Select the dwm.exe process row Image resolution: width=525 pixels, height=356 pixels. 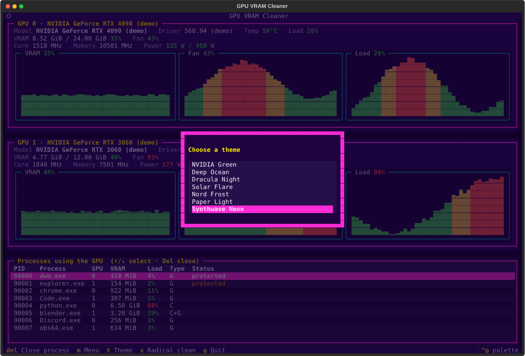click(x=262, y=276)
